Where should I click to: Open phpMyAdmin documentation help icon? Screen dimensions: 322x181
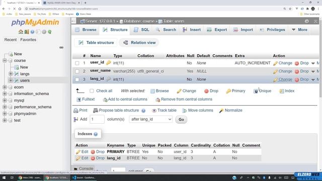pyautogui.click(x=32, y=32)
